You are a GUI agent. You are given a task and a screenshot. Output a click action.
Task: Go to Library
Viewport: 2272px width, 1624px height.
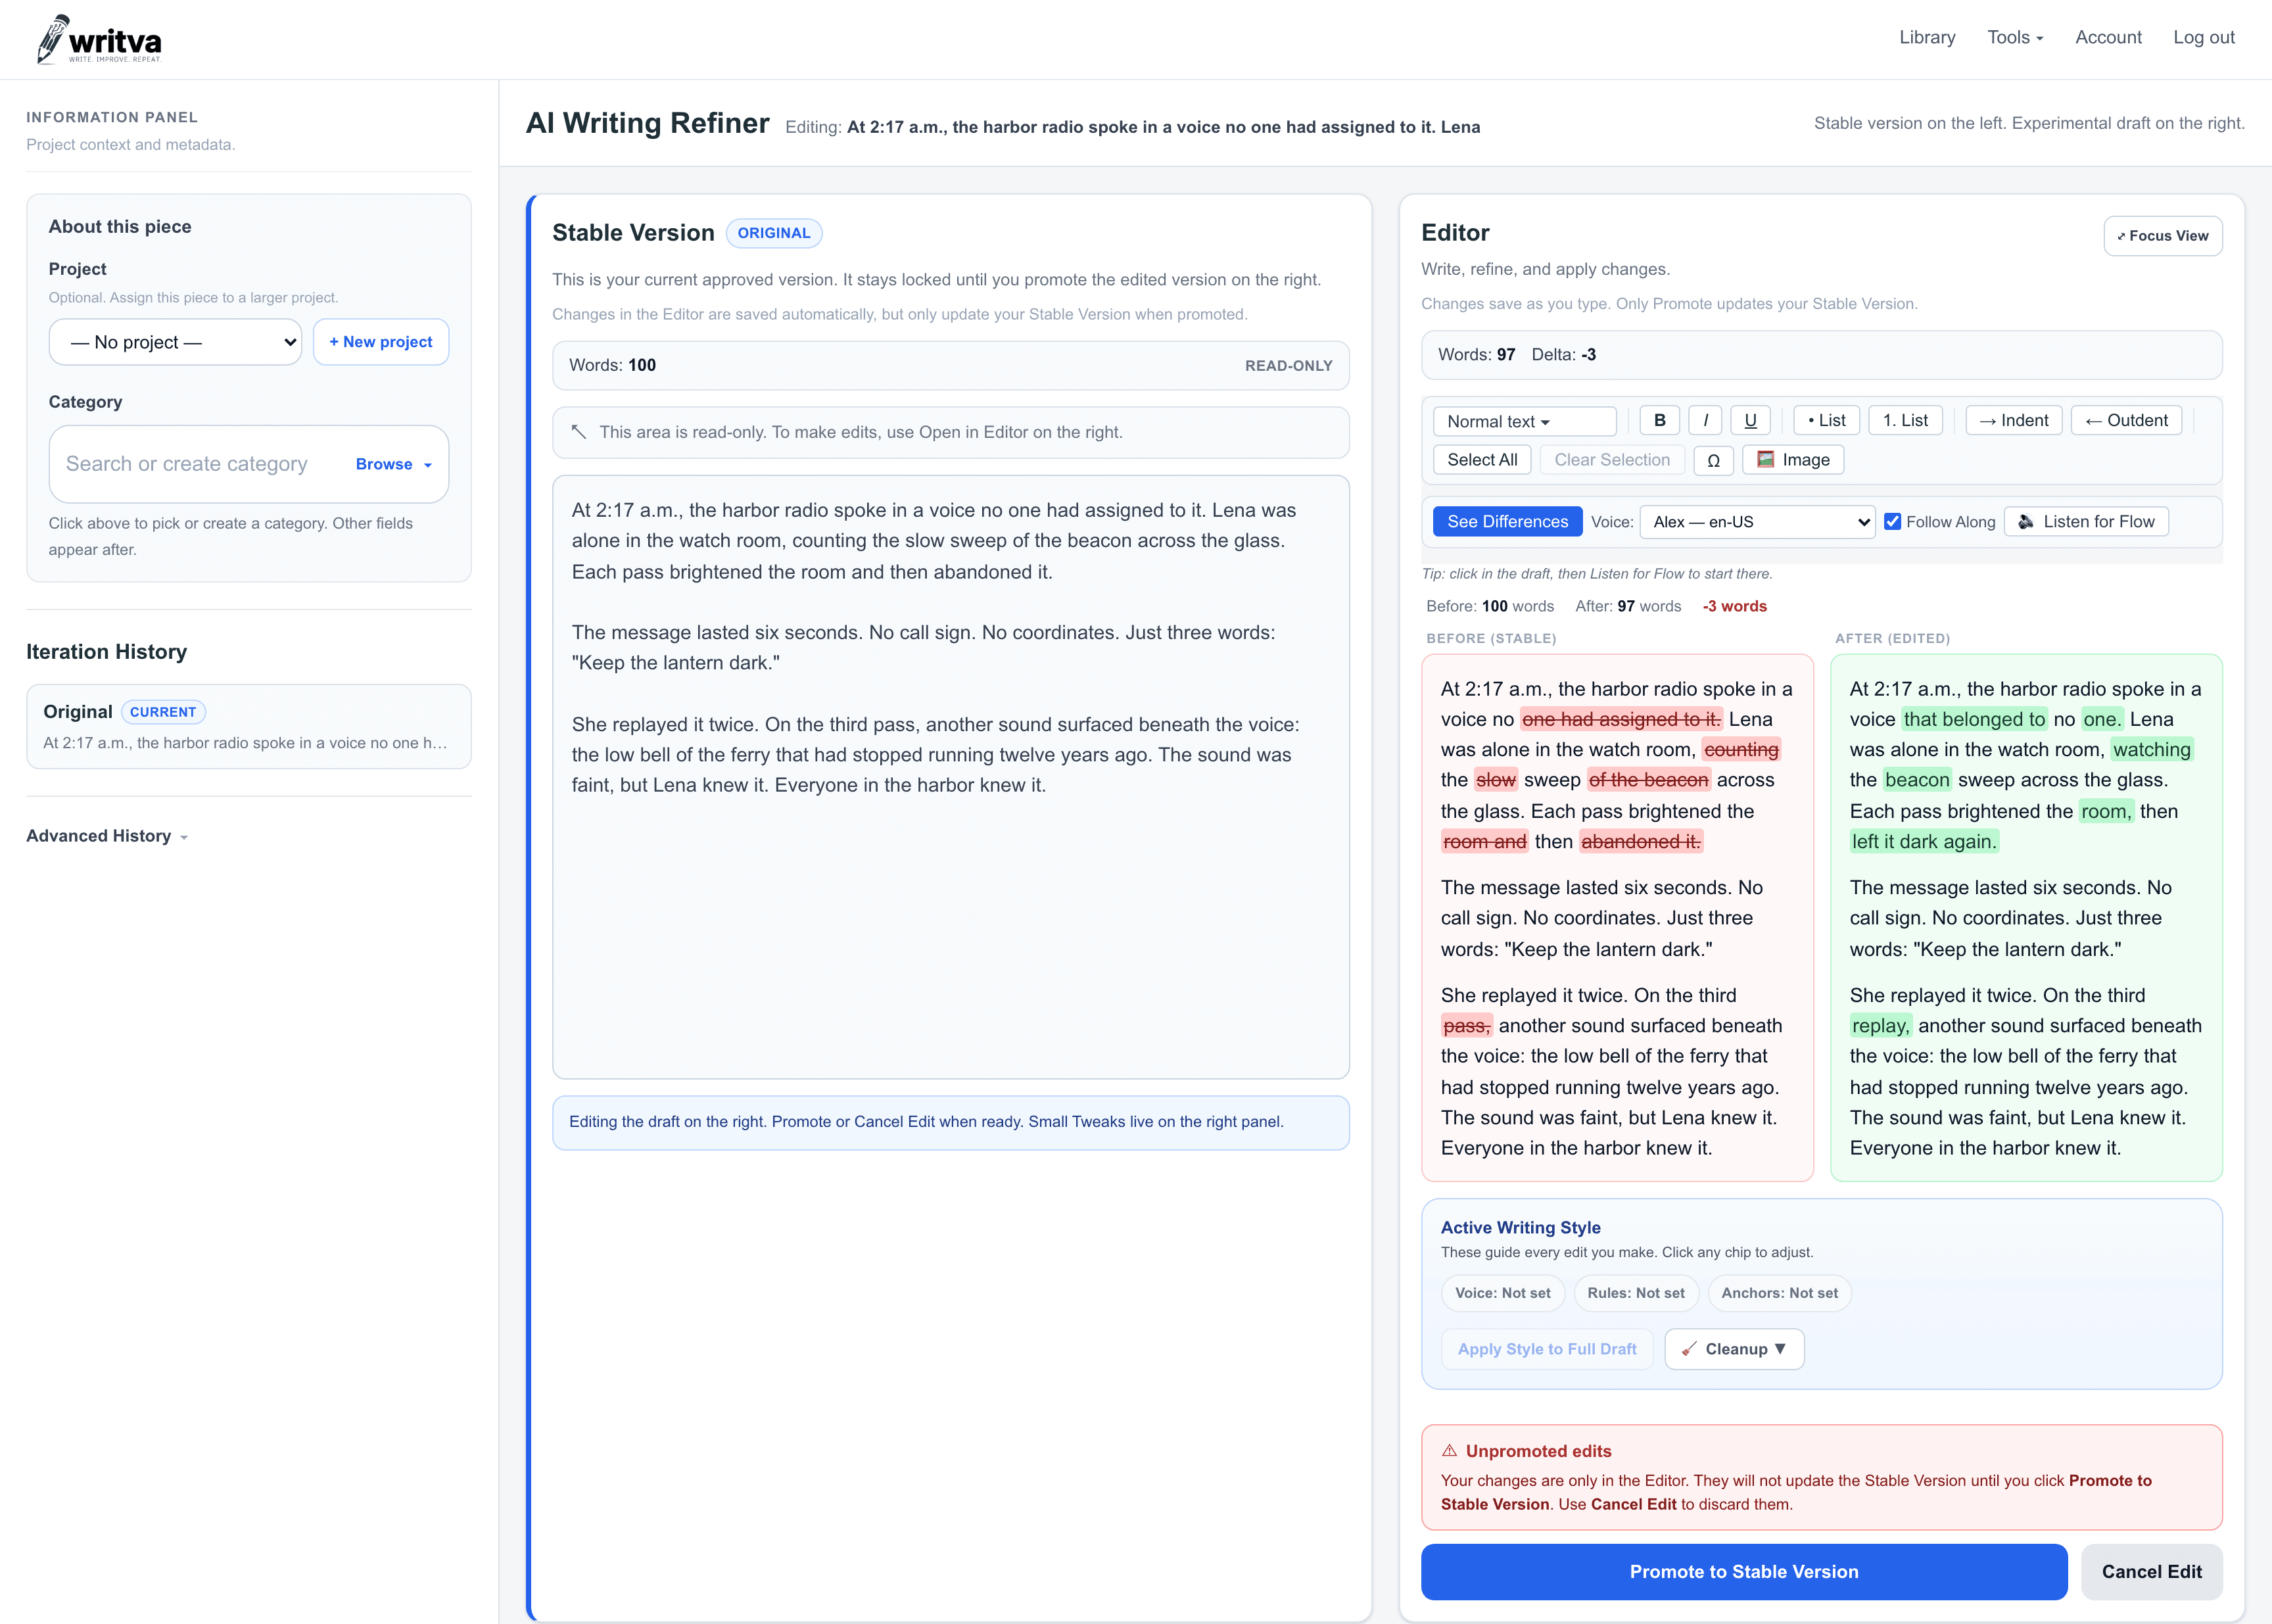coord(1927,38)
